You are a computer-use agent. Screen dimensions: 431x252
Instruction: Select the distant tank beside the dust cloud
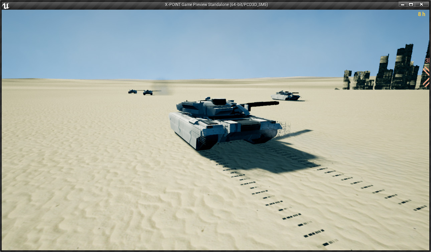(148, 92)
